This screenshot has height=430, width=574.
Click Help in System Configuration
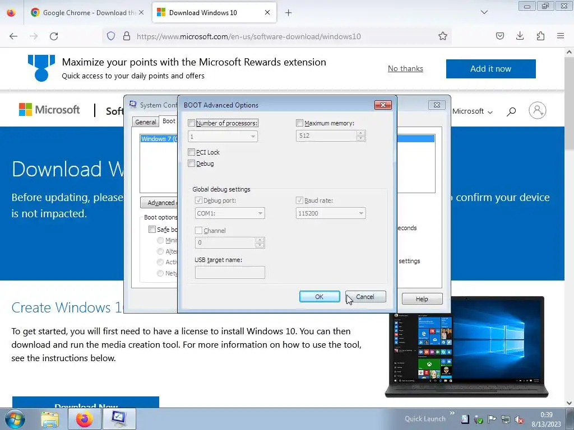click(422, 299)
